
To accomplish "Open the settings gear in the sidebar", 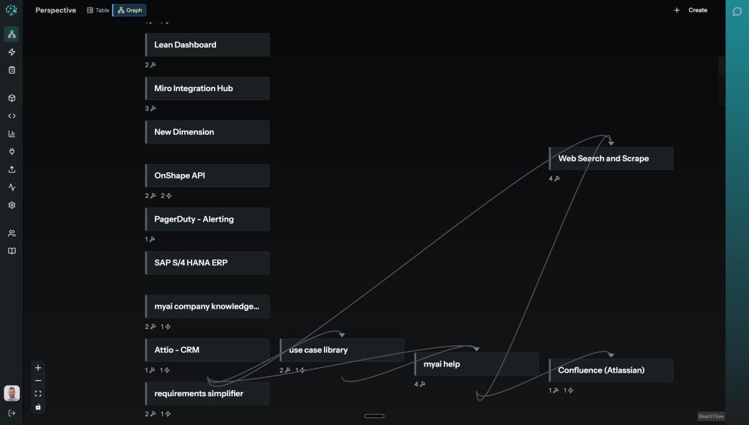I will coord(11,205).
